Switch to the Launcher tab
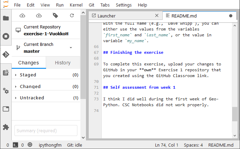Image resolution: width=240 pixels, height=149 pixels. [126, 16]
